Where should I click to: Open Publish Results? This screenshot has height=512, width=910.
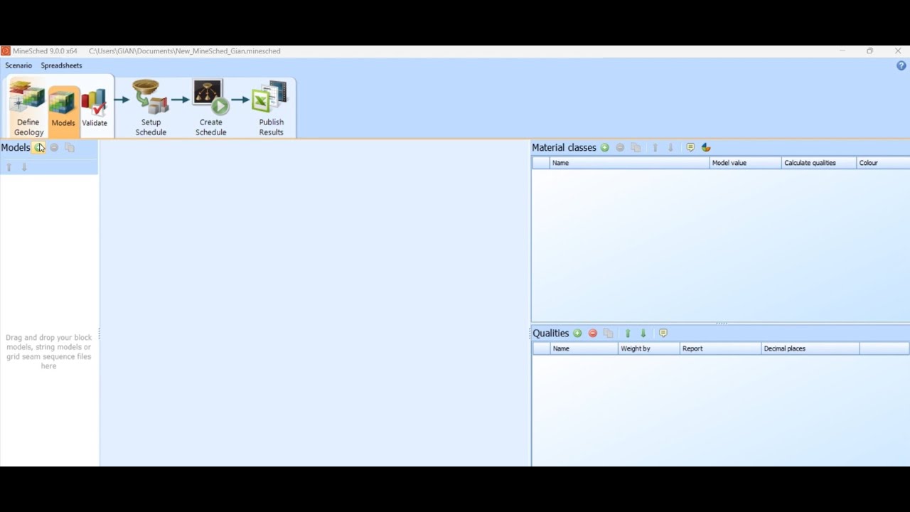[271, 107]
